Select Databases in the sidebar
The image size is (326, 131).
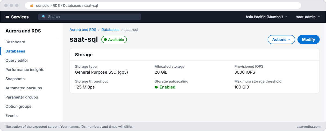[15, 51]
